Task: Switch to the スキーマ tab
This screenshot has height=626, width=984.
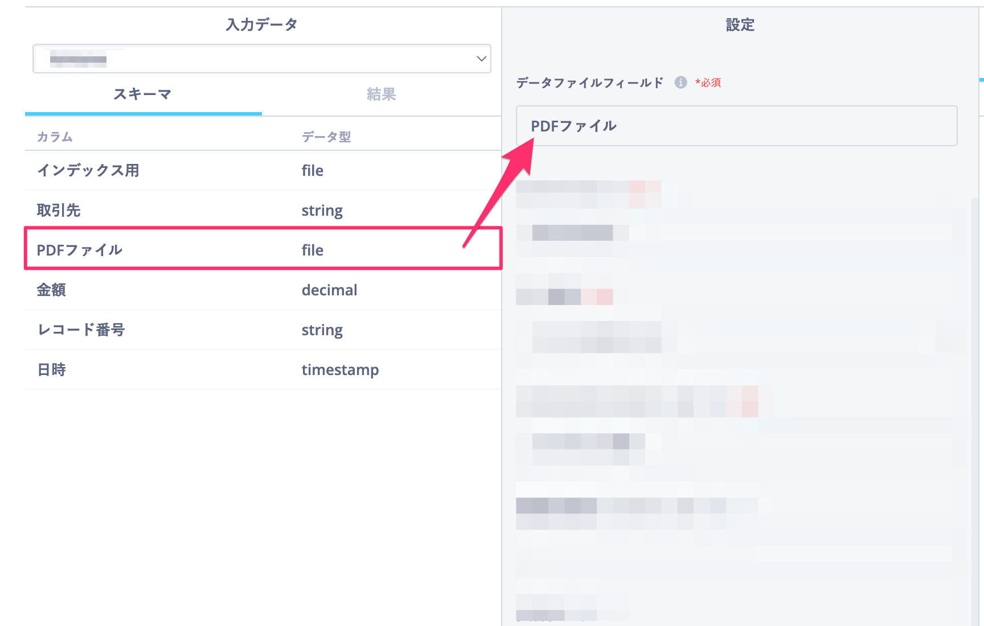Action: tap(142, 94)
